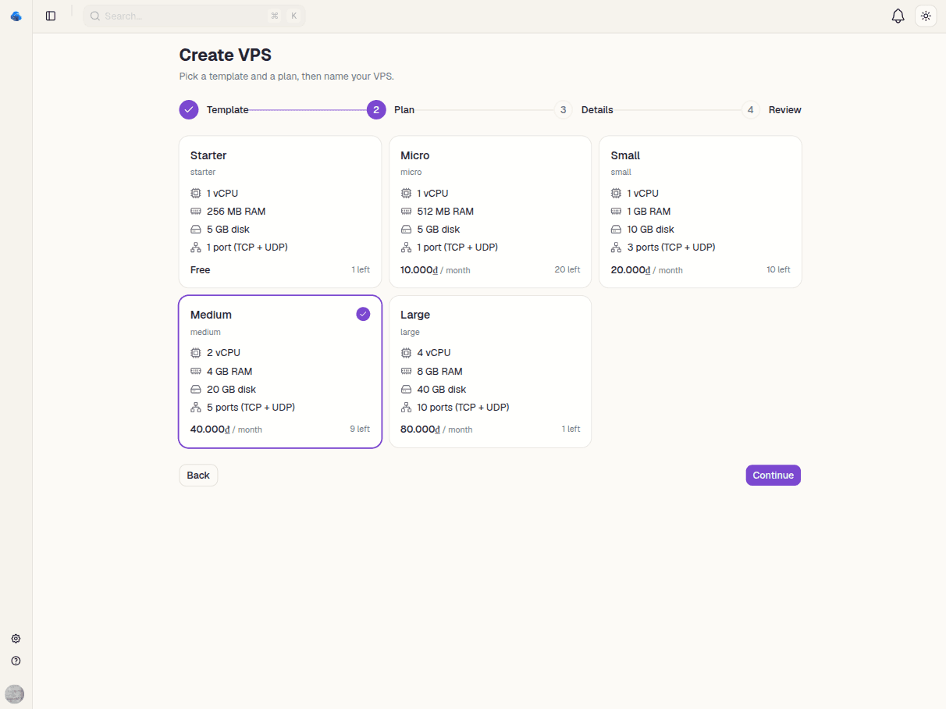Choose the Large plan card

[x=490, y=372]
